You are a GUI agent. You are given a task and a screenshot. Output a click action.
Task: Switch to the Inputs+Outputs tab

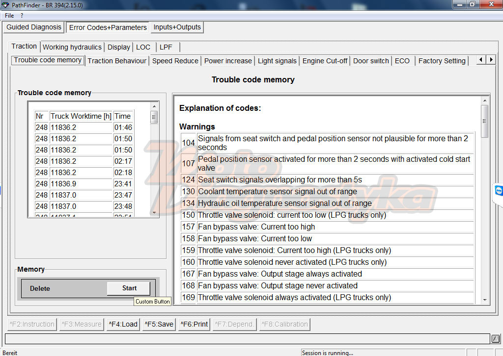click(177, 27)
